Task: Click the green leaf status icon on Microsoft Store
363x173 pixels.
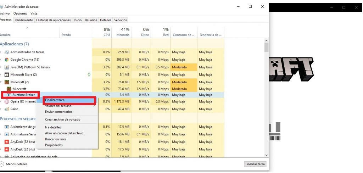Action: [x=89, y=74]
